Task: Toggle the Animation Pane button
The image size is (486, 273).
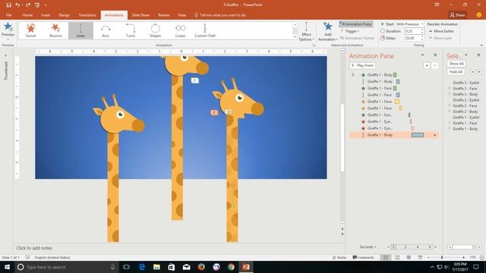Action: (x=356, y=24)
